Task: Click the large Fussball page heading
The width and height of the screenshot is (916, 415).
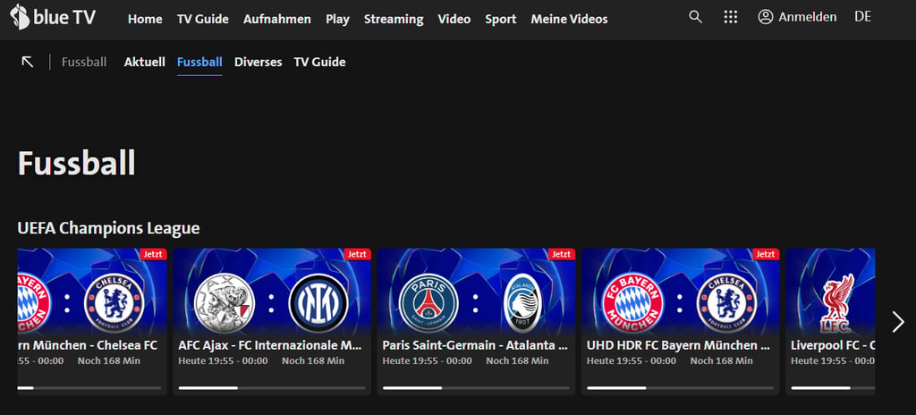Action: pyautogui.click(x=77, y=163)
